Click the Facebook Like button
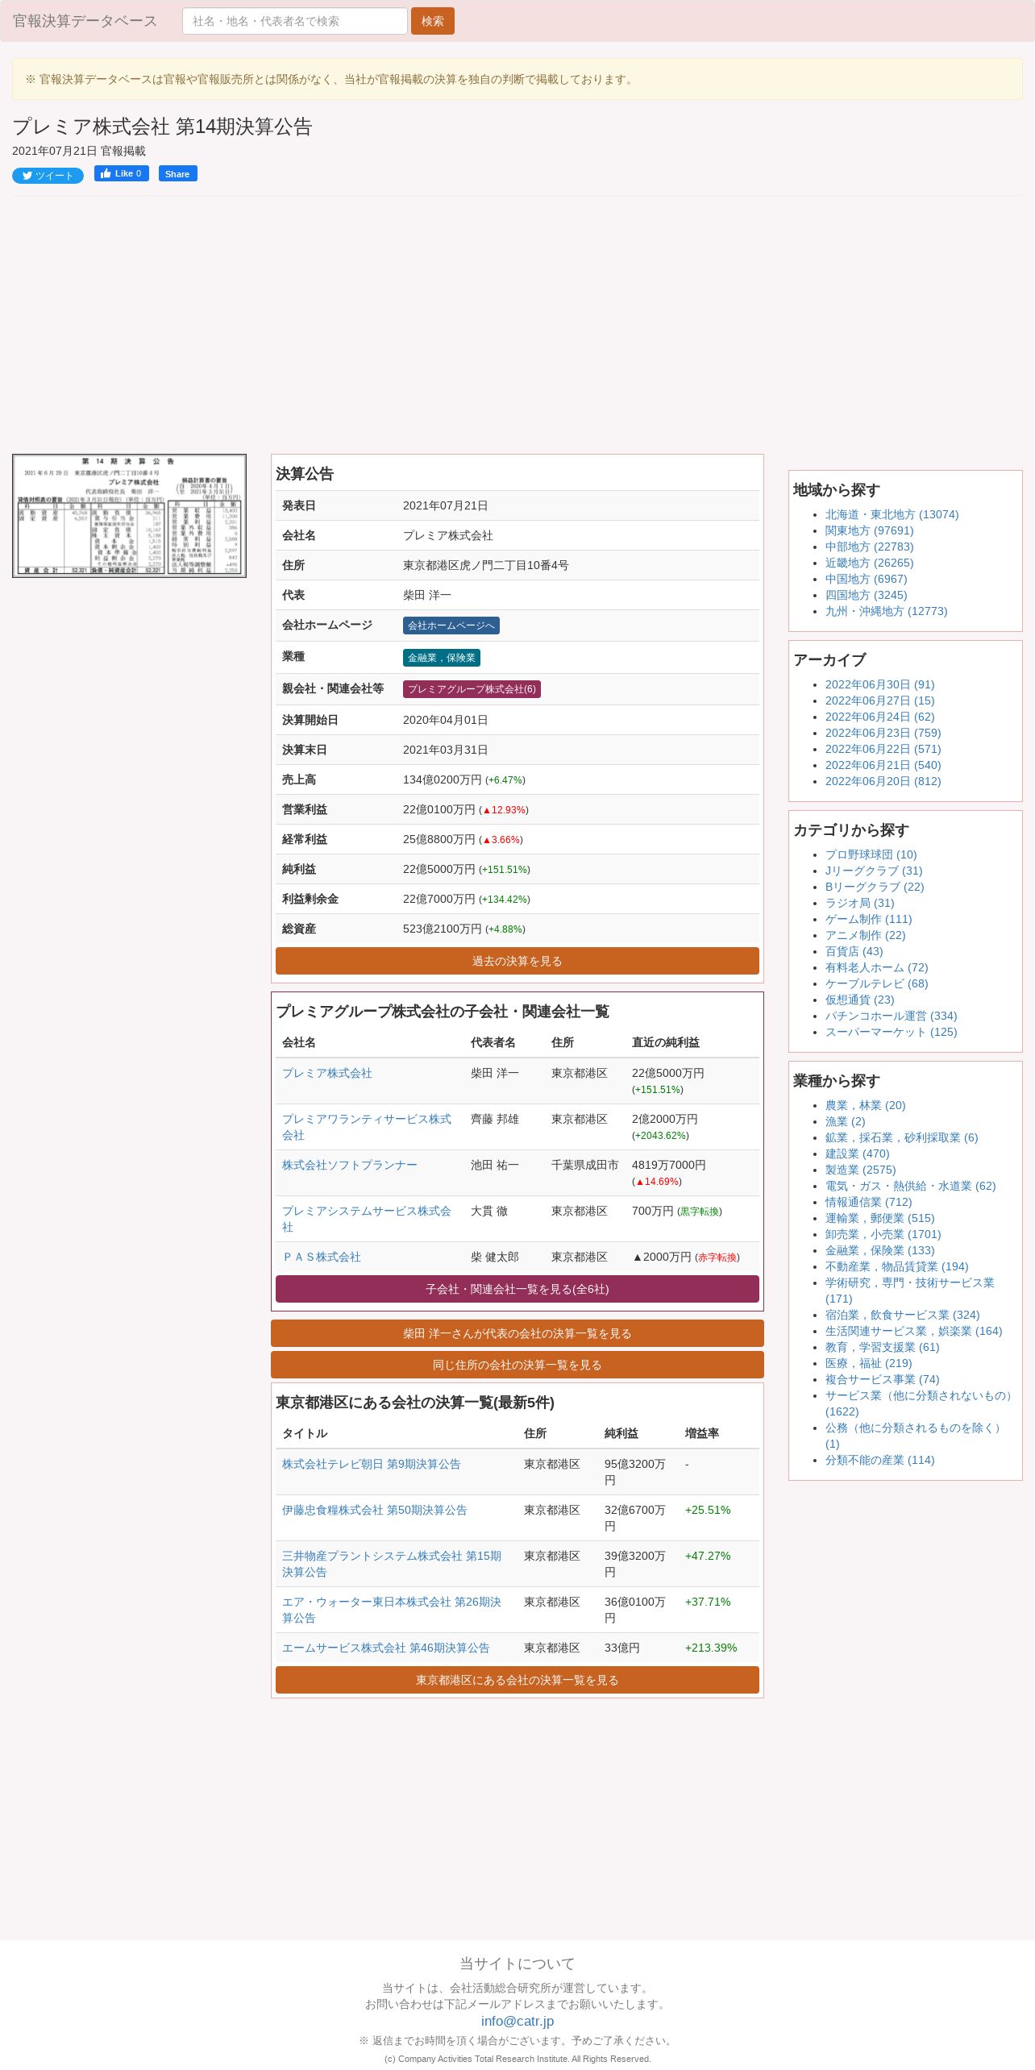Viewport: 1035px width, 2070px height. (x=122, y=173)
